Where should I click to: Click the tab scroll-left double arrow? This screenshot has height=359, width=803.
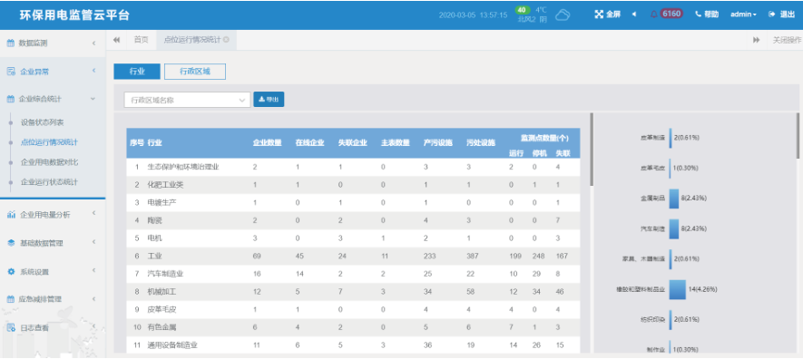(116, 40)
